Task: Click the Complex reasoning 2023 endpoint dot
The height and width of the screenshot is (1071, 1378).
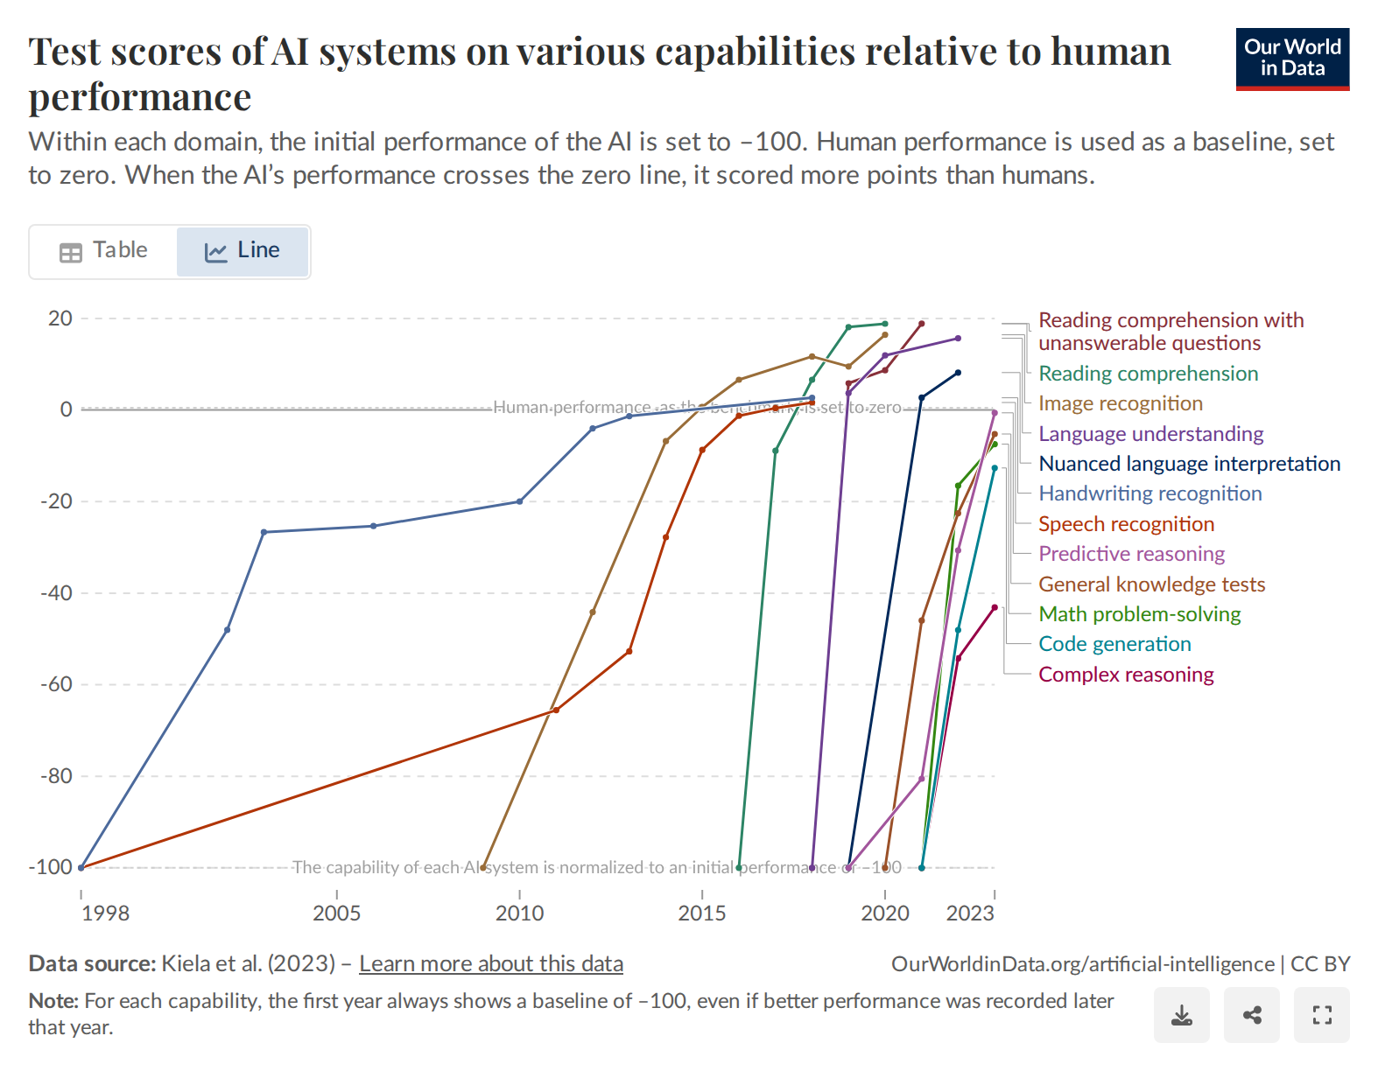Action: point(995,607)
